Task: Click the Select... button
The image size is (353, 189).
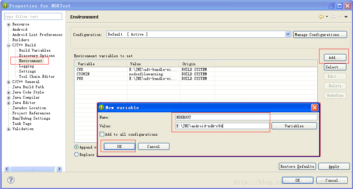Action: (335, 67)
